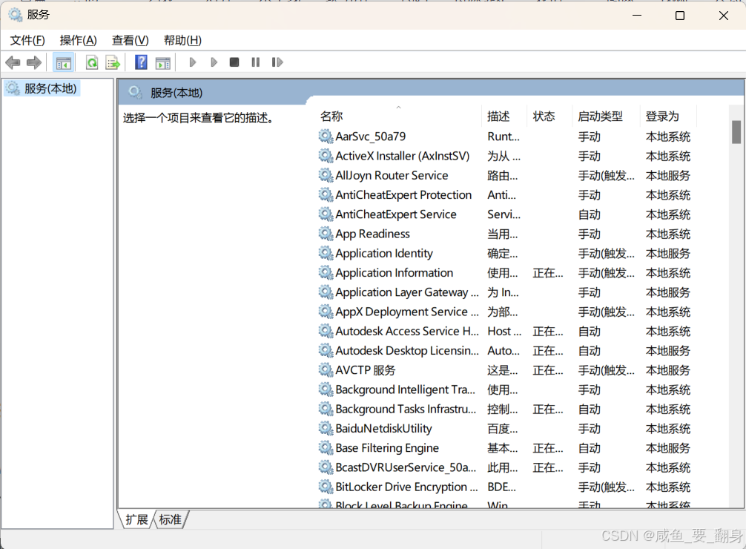This screenshot has width=746, height=549.
Task: Open the 文件(F) menu
Action: 27,41
